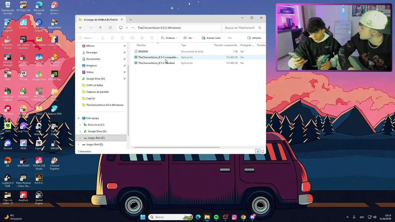Select the R.E.P.O. desktop shortcut
This screenshot has width=395, height=222.
pyautogui.click(x=39, y=179)
